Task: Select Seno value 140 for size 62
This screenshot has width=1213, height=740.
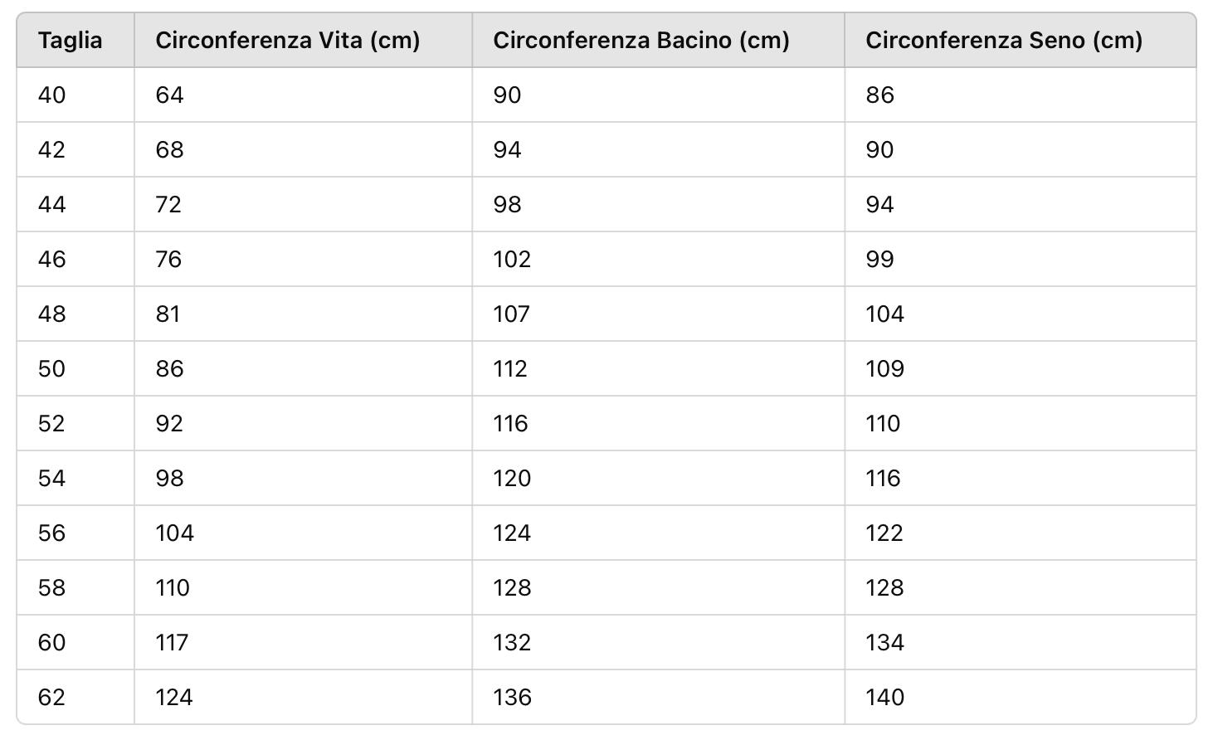Action: coord(884,697)
